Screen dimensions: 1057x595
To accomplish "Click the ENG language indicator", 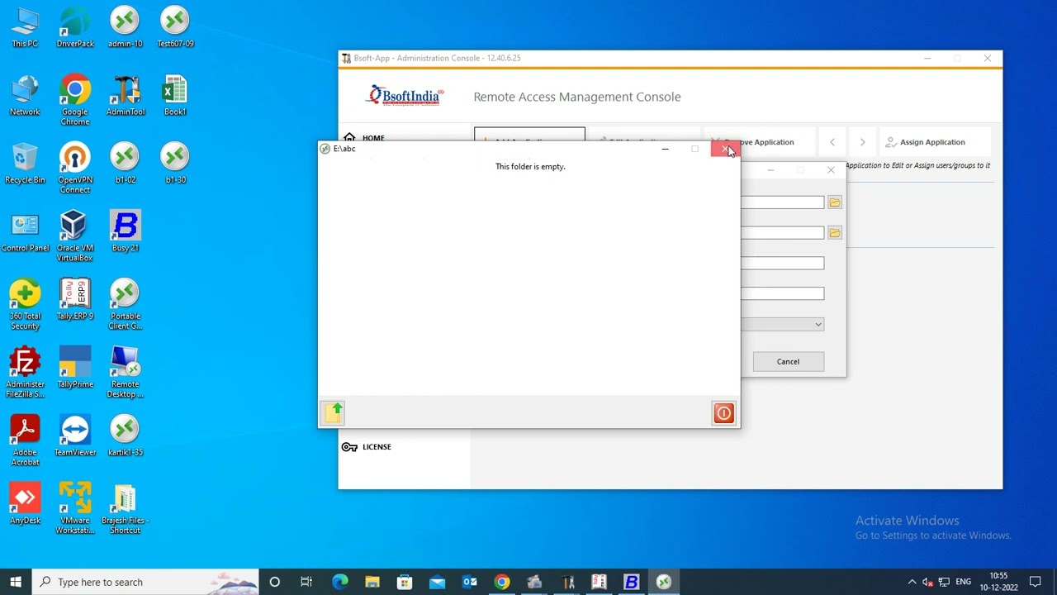I will pos(963,582).
